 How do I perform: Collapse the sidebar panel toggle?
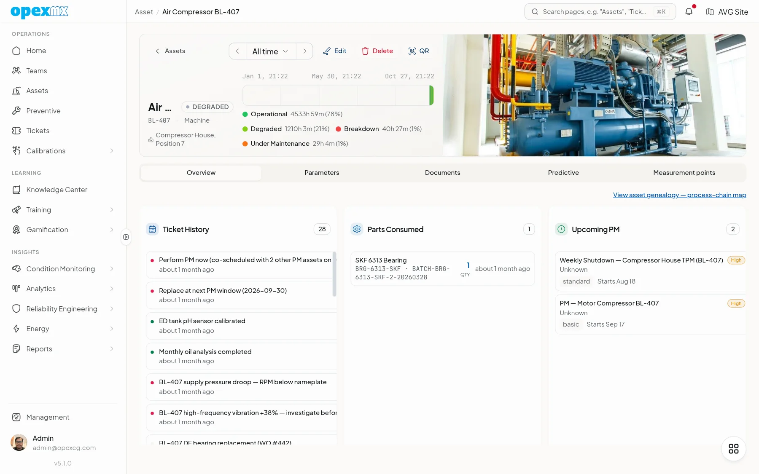[x=126, y=237]
